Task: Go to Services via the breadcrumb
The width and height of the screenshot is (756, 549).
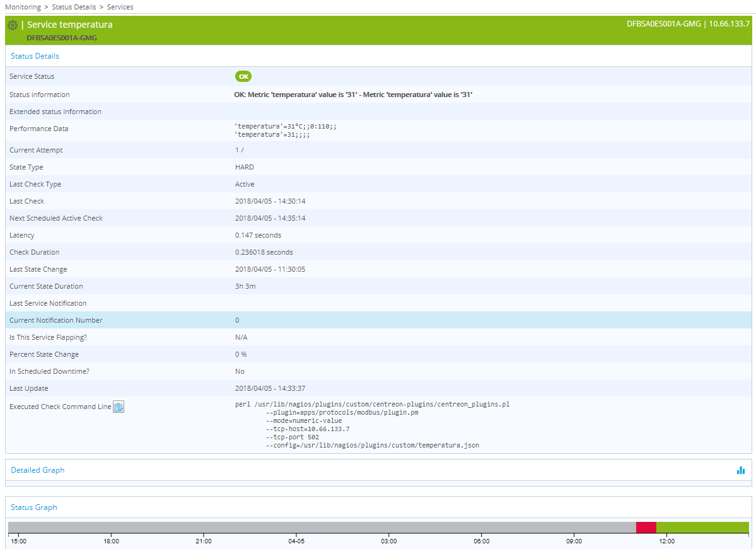Action: click(120, 7)
